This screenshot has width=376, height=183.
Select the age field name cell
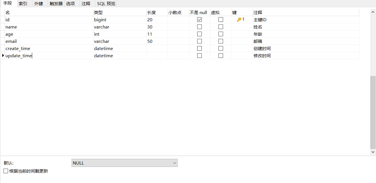[49, 34]
